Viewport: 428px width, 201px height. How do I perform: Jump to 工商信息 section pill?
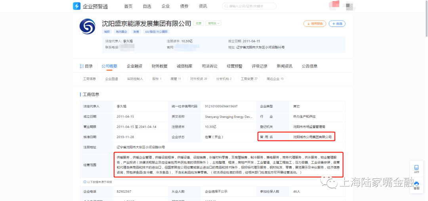[x=89, y=79]
